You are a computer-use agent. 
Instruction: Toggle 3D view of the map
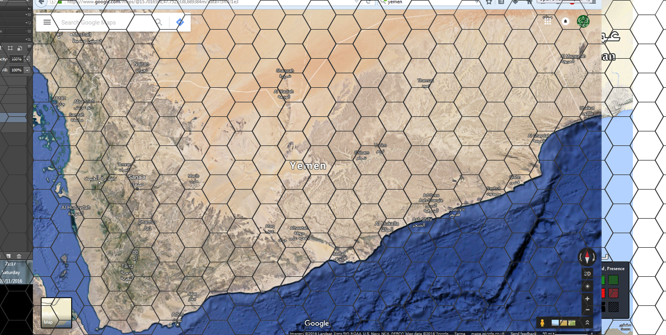[x=588, y=273]
